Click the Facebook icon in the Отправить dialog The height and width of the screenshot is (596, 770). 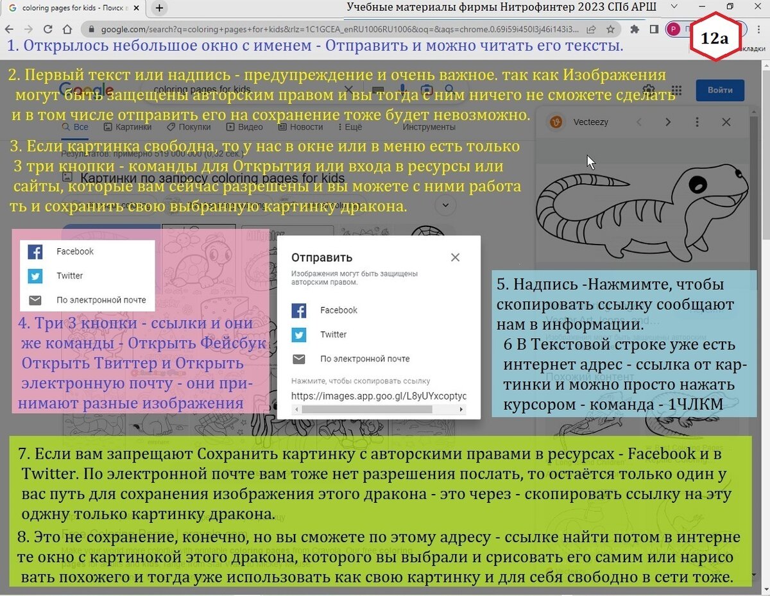coord(299,311)
